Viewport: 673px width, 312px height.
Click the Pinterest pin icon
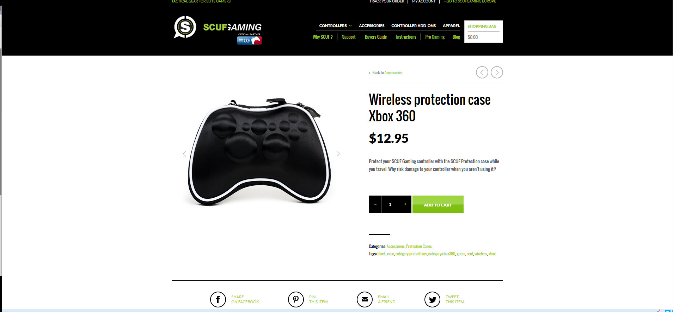click(x=296, y=299)
